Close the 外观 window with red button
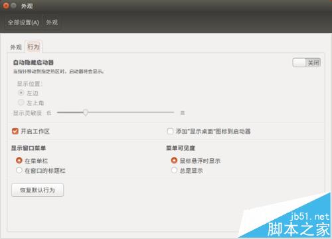The image size is (332, 239). pyautogui.click(x=6, y=5)
